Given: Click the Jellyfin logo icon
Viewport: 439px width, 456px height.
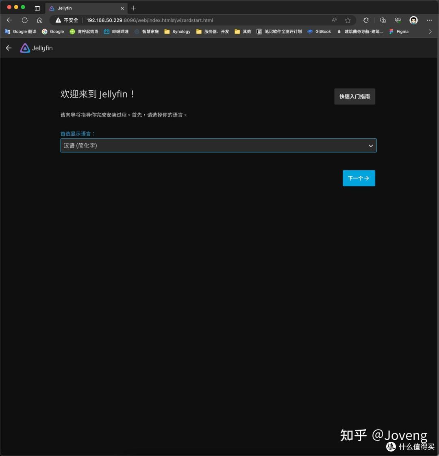Looking at the screenshot, I should 24,48.
